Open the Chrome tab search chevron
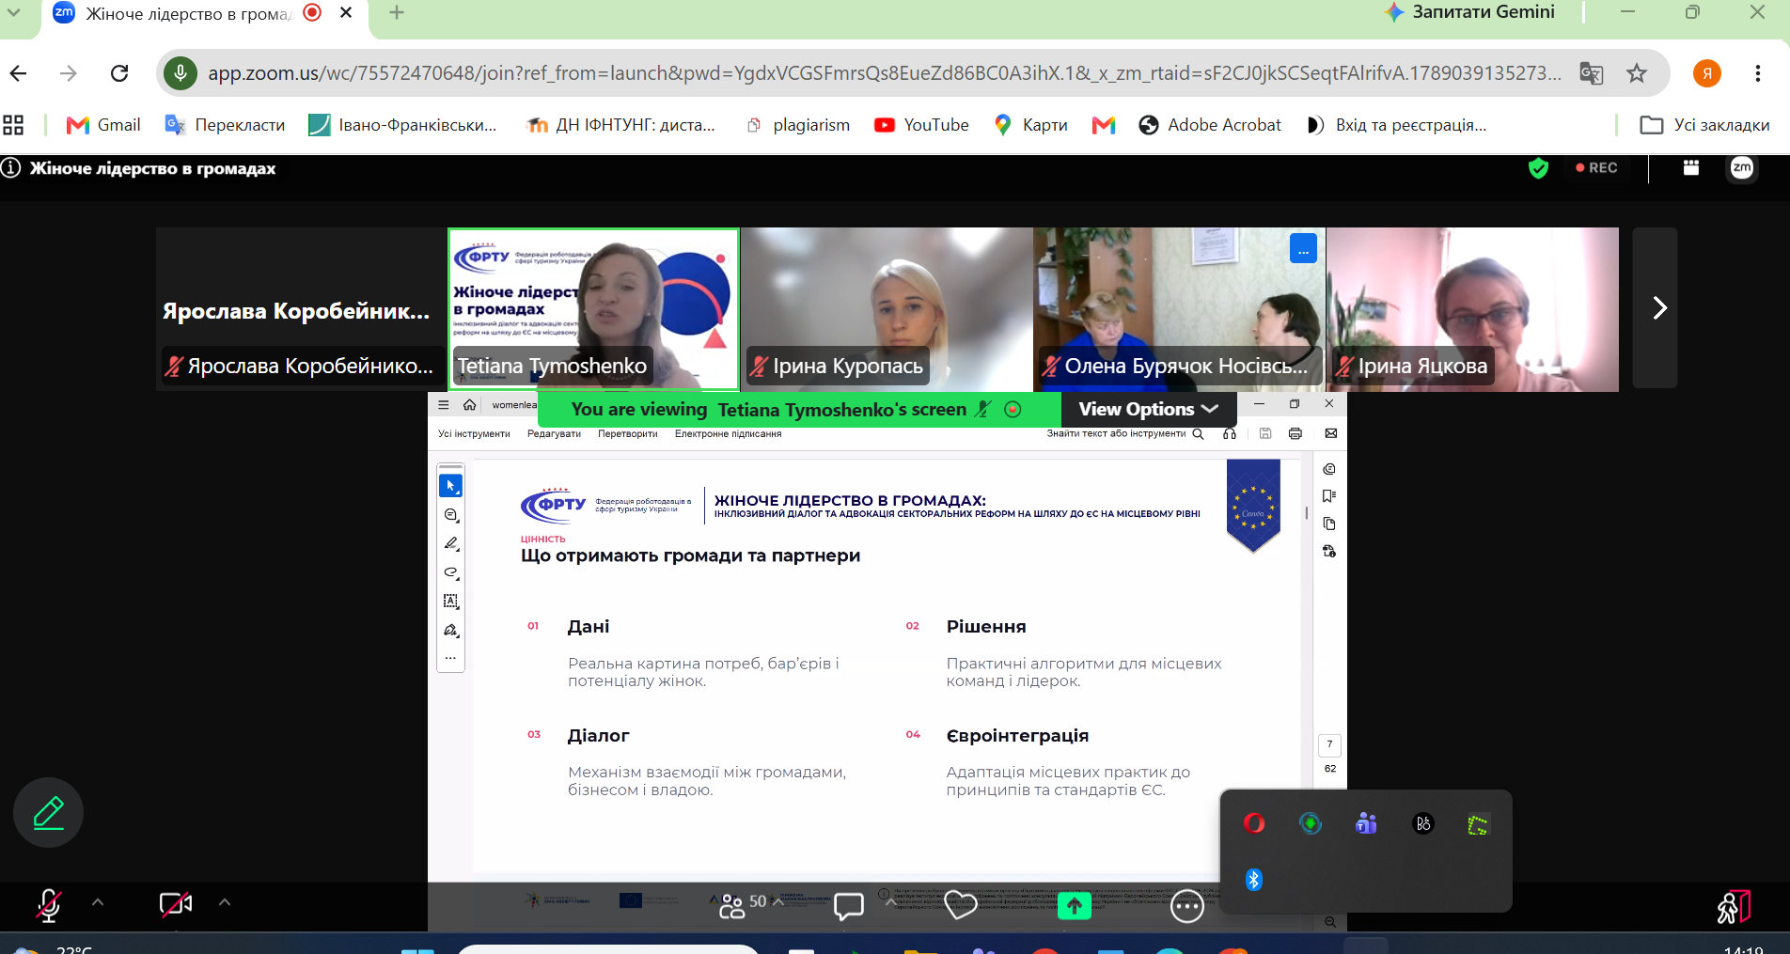The height and width of the screenshot is (954, 1790). point(14,13)
